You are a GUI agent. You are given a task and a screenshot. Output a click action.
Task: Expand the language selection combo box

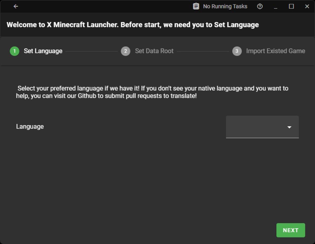(x=262, y=127)
